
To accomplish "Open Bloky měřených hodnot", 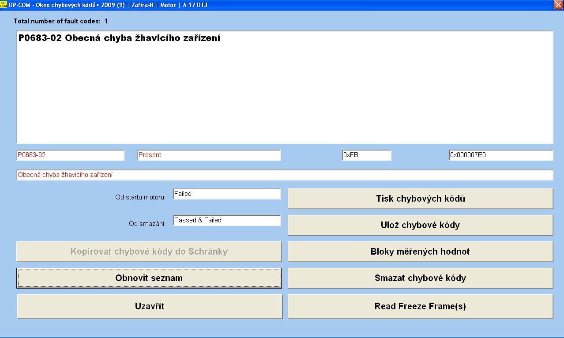I will click(x=420, y=252).
